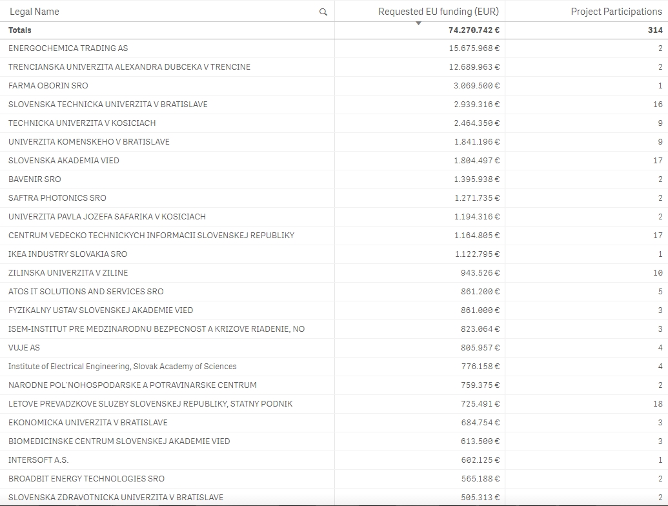Screen dimensions: 668x506
Task: Choose IKEA INDUSTRY SLOVAKIA SRO entry
Action: click(68, 254)
